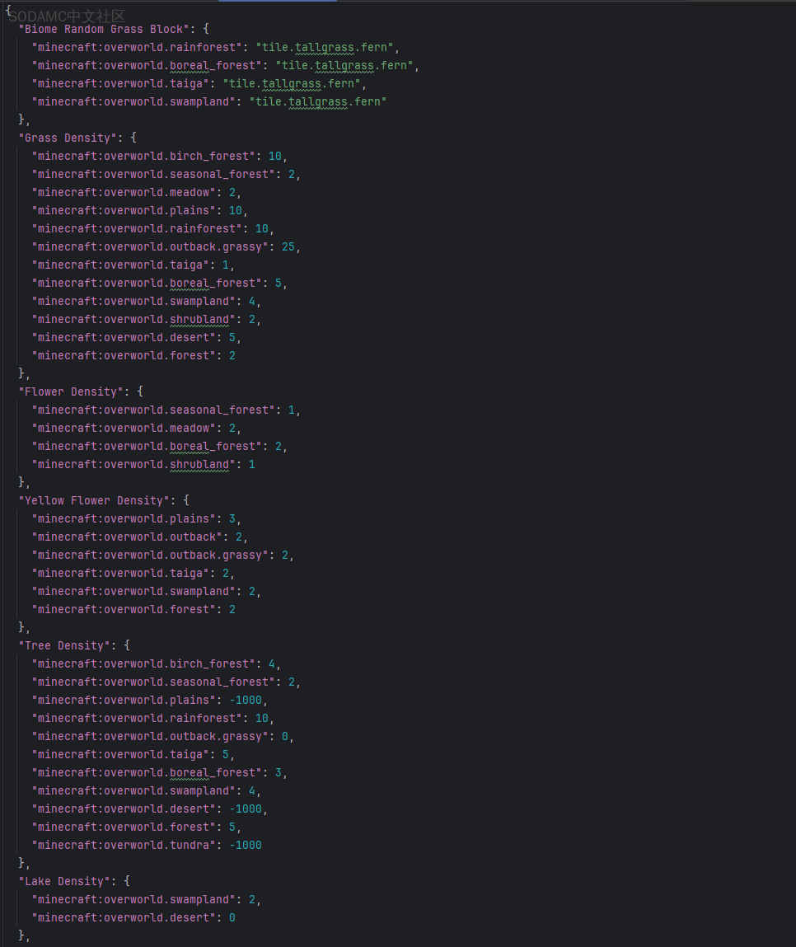Click the "Tree Density" section key
796x947 pixels.
click(64, 645)
